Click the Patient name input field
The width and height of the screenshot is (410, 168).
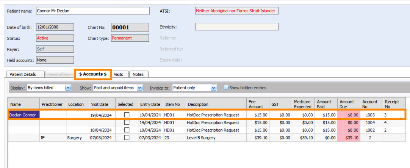[93, 11]
